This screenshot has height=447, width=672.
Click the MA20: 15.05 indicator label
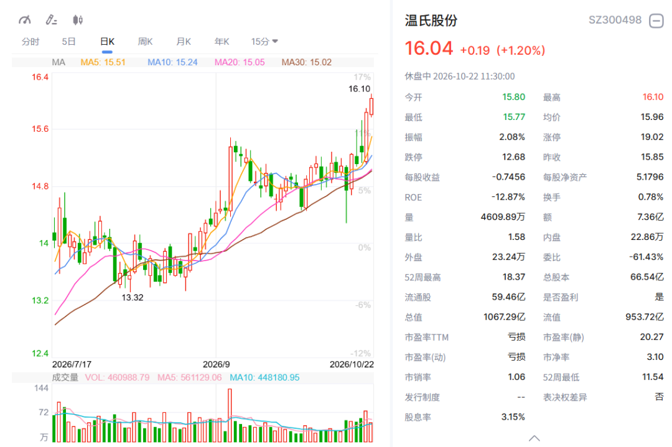[x=240, y=62]
